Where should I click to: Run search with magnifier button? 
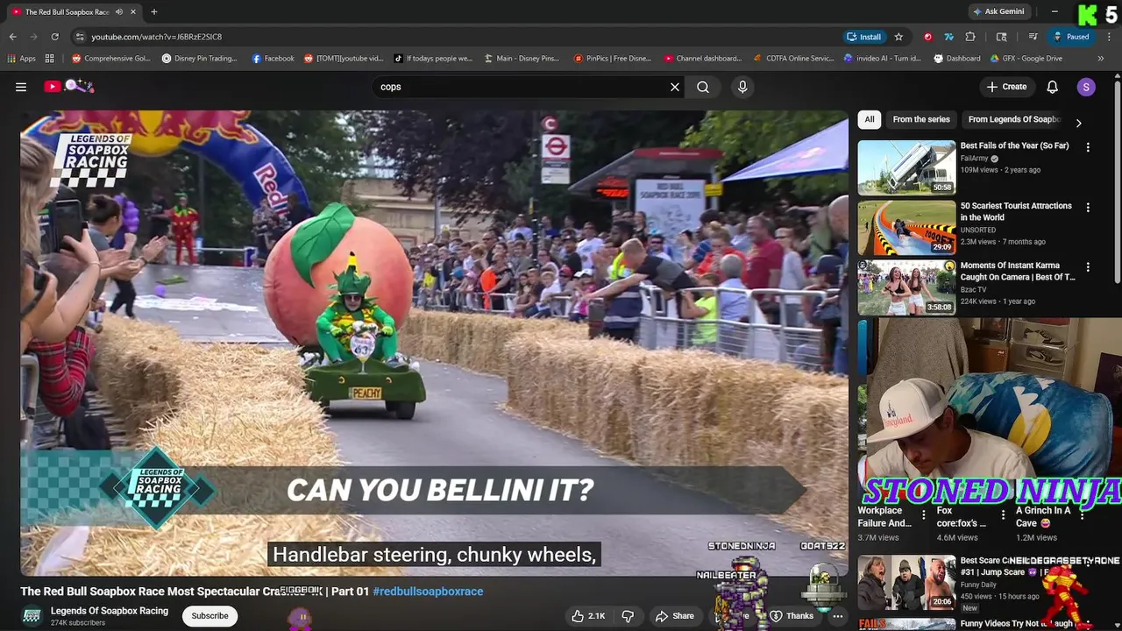click(703, 87)
